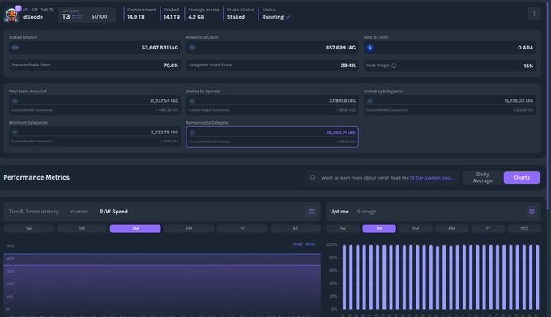This screenshot has height=317, width=551.
Task: Select the R/W Speed tab
Action: [x=113, y=212]
